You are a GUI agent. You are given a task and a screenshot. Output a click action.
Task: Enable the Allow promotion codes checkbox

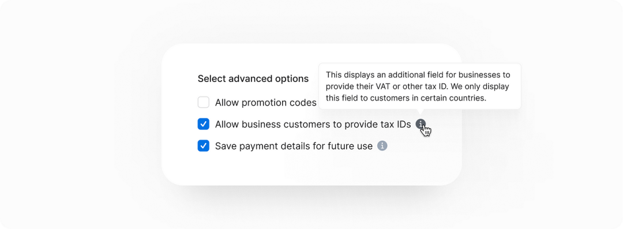tap(204, 103)
